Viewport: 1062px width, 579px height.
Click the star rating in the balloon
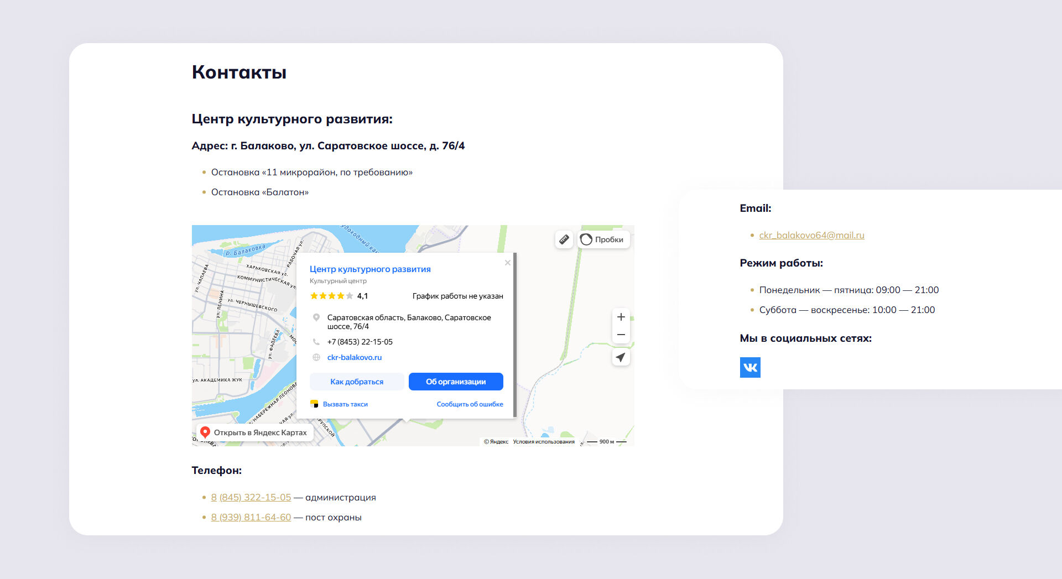pos(331,296)
